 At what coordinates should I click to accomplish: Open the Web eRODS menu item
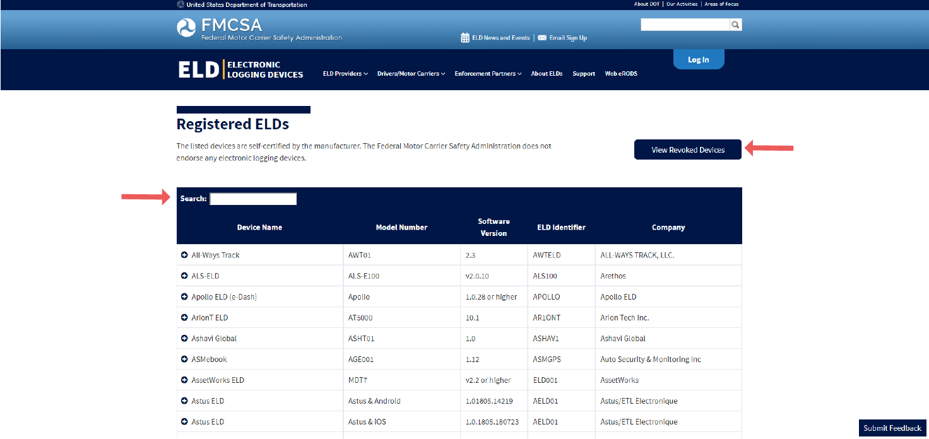point(621,74)
